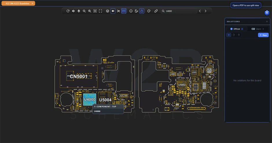Screen dimensions: 272x143
Task: Go to next search result
Action: tap(205, 11)
